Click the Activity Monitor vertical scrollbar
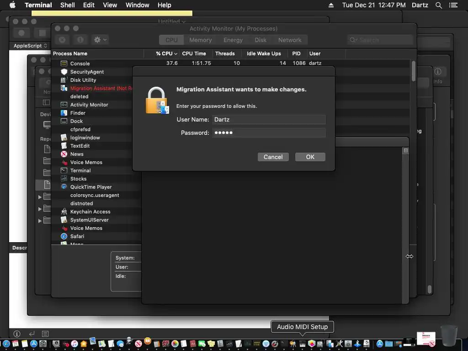Viewport: 468px width, 351px height. click(x=413, y=71)
